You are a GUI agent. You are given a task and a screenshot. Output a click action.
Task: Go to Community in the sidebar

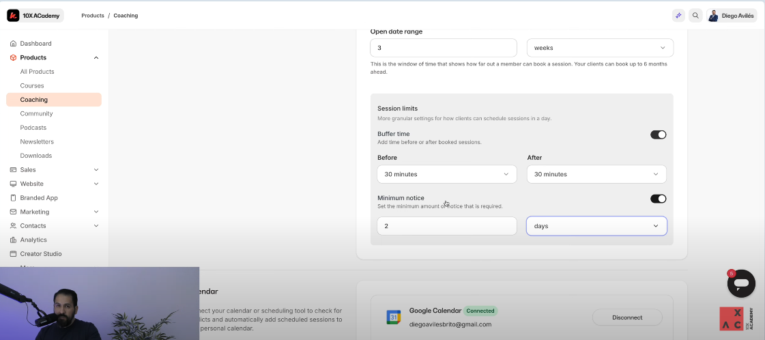(36, 114)
